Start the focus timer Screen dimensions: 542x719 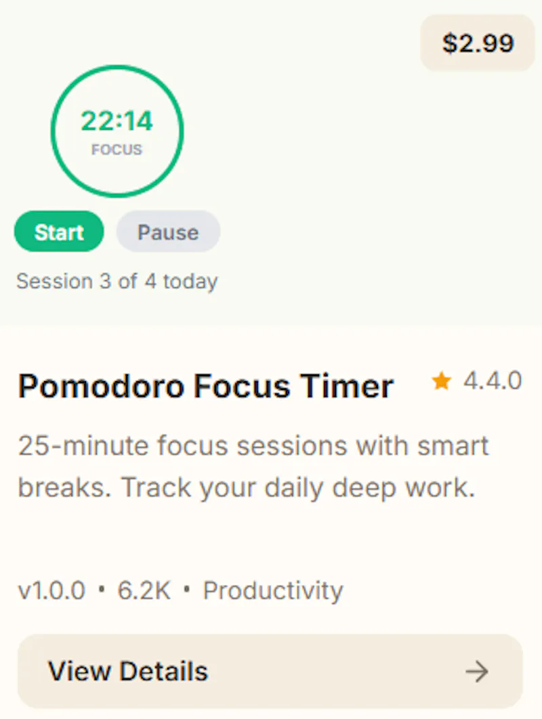[59, 232]
